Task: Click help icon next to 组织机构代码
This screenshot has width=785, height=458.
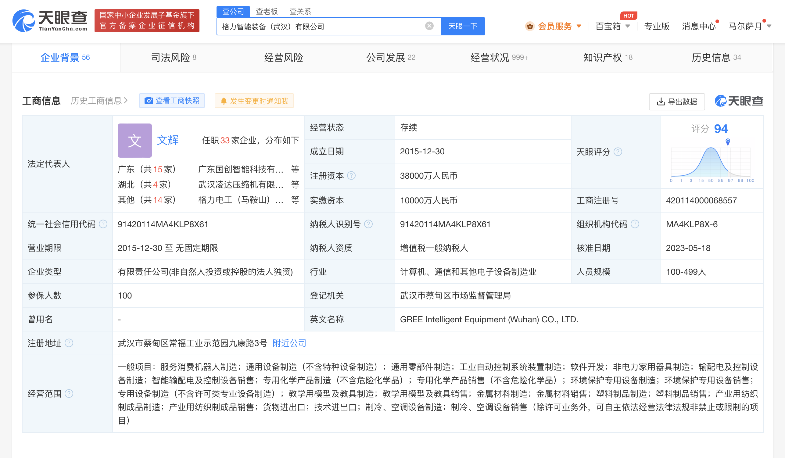Action: click(635, 224)
